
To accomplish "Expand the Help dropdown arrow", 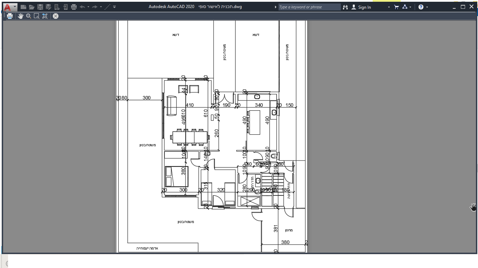I will pyautogui.click(x=427, y=7).
